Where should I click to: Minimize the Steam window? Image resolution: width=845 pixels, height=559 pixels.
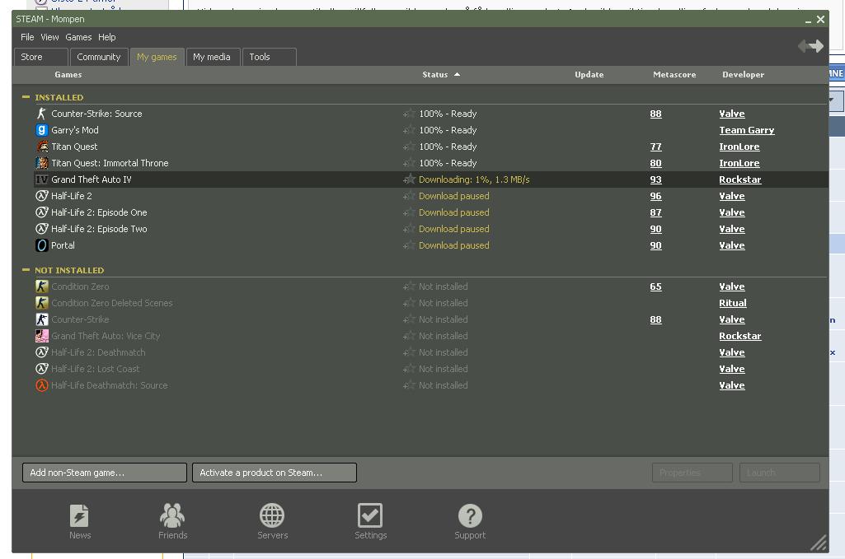coord(808,21)
